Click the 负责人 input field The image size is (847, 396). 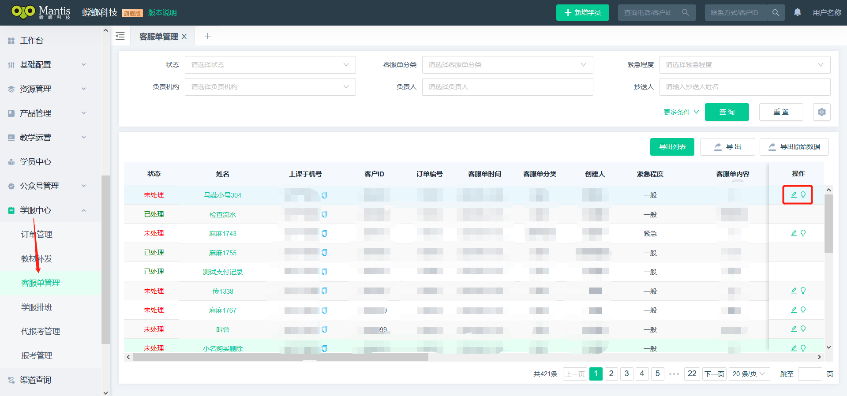(507, 87)
